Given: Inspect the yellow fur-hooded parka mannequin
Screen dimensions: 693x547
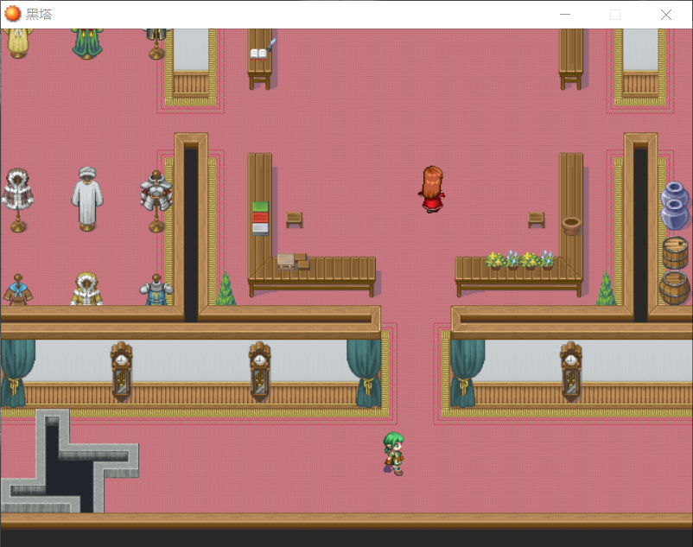Looking at the screenshot, I should pyautogui.click(x=86, y=289).
